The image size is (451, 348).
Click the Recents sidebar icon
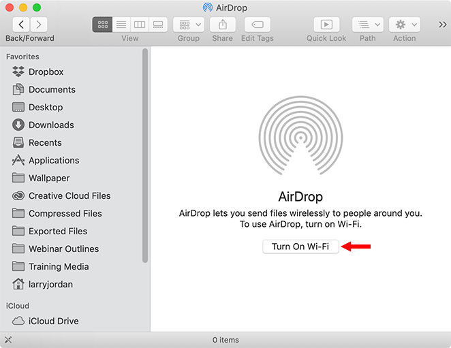point(18,142)
